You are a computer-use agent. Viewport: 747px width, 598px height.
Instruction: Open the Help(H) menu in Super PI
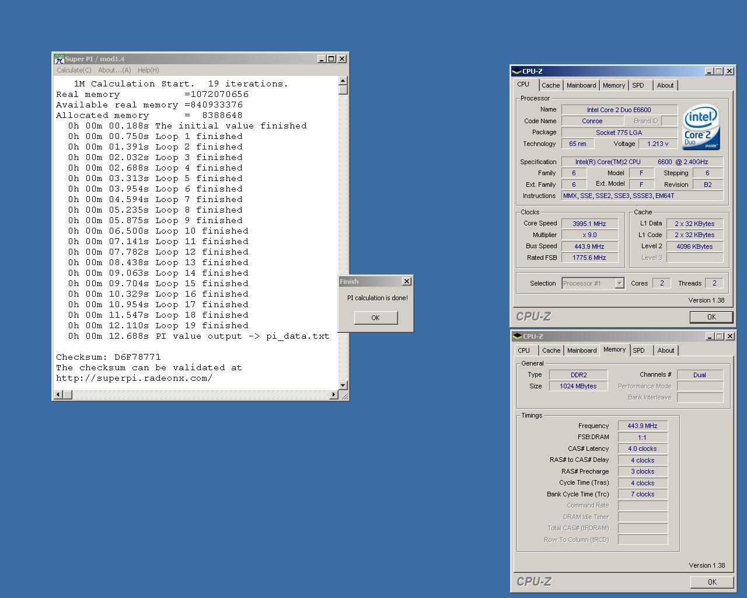148,70
